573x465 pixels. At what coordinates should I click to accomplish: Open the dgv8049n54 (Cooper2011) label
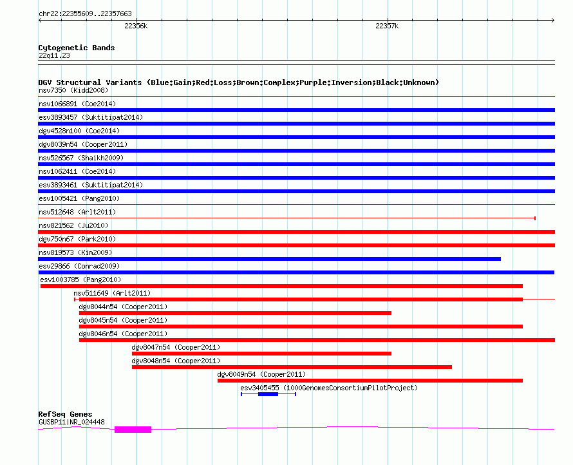[x=261, y=374]
